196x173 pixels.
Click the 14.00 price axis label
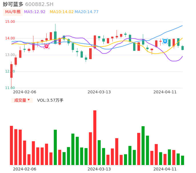click(10, 38)
